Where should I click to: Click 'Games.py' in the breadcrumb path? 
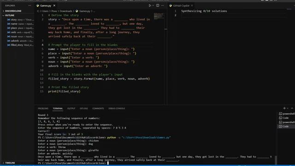click(x=85, y=11)
